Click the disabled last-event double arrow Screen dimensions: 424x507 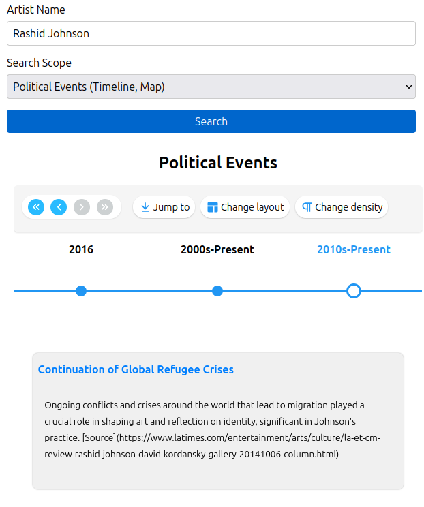click(105, 207)
